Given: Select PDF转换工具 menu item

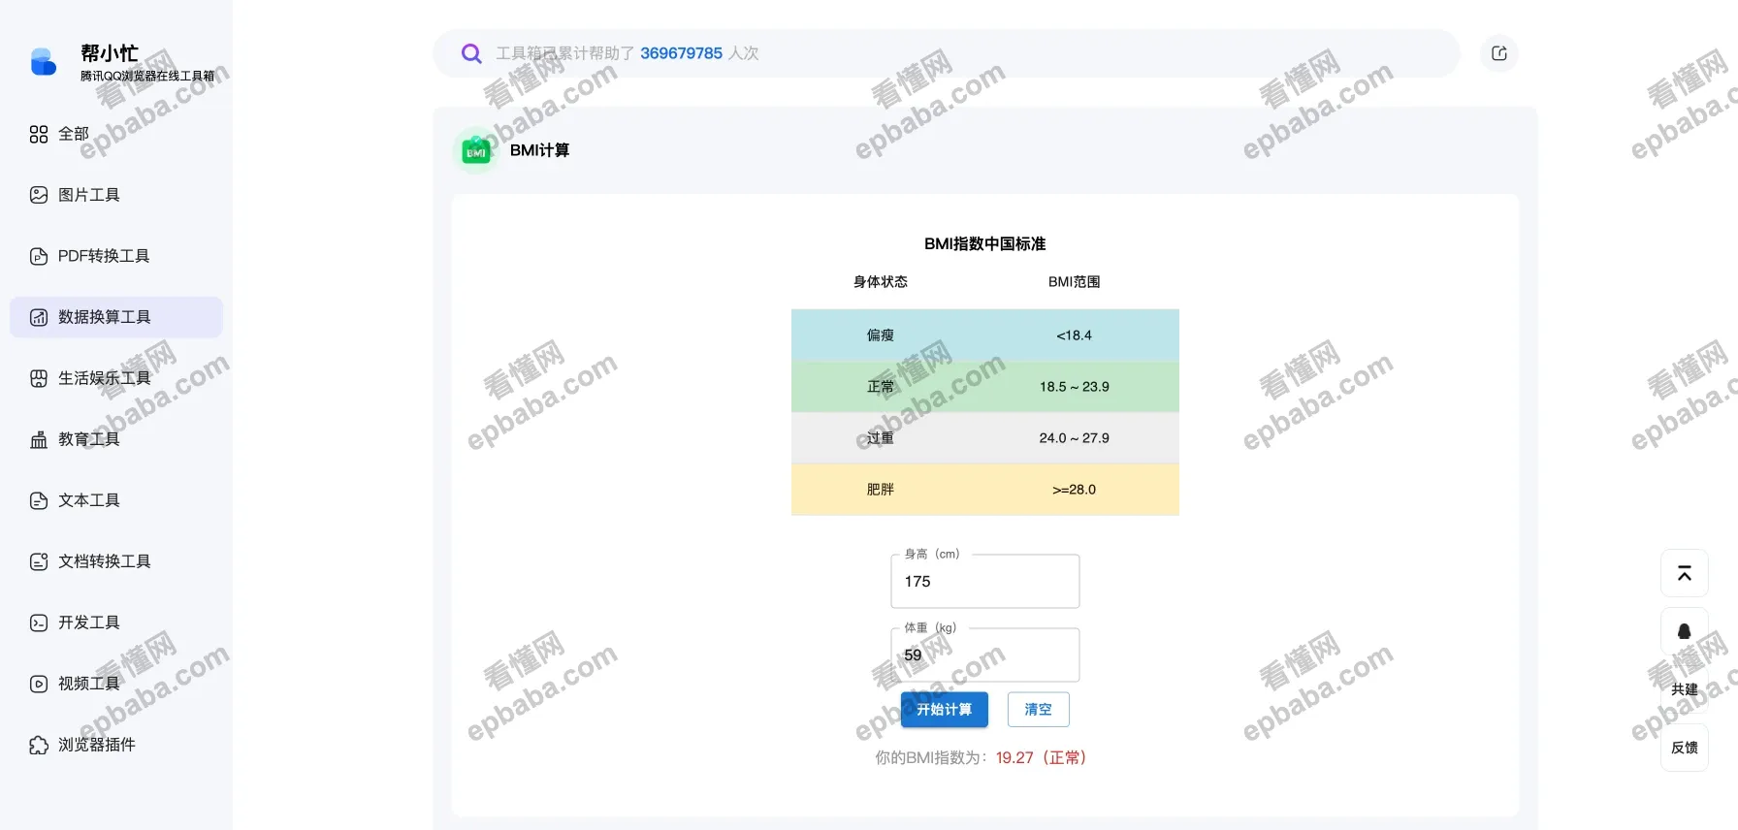Looking at the screenshot, I should [116, 256].
